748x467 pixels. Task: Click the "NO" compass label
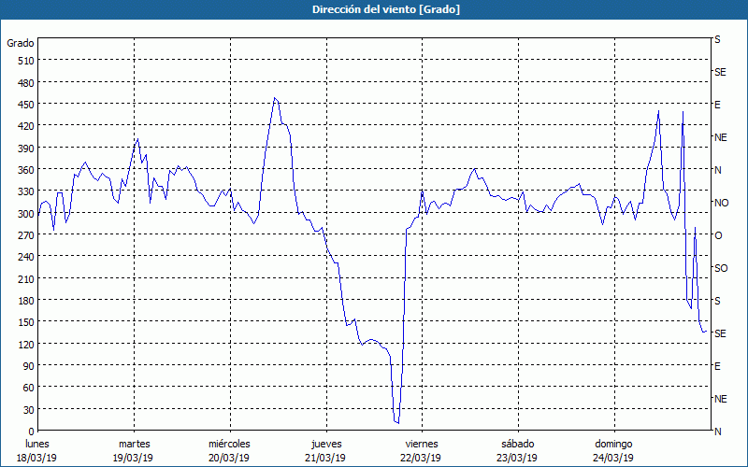tap(721, 203)
